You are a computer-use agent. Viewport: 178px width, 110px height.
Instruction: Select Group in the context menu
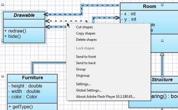coord(81,69)
